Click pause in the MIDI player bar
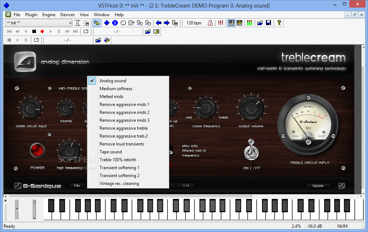This screenshot has width=368, height=232. tap(59, 32)
